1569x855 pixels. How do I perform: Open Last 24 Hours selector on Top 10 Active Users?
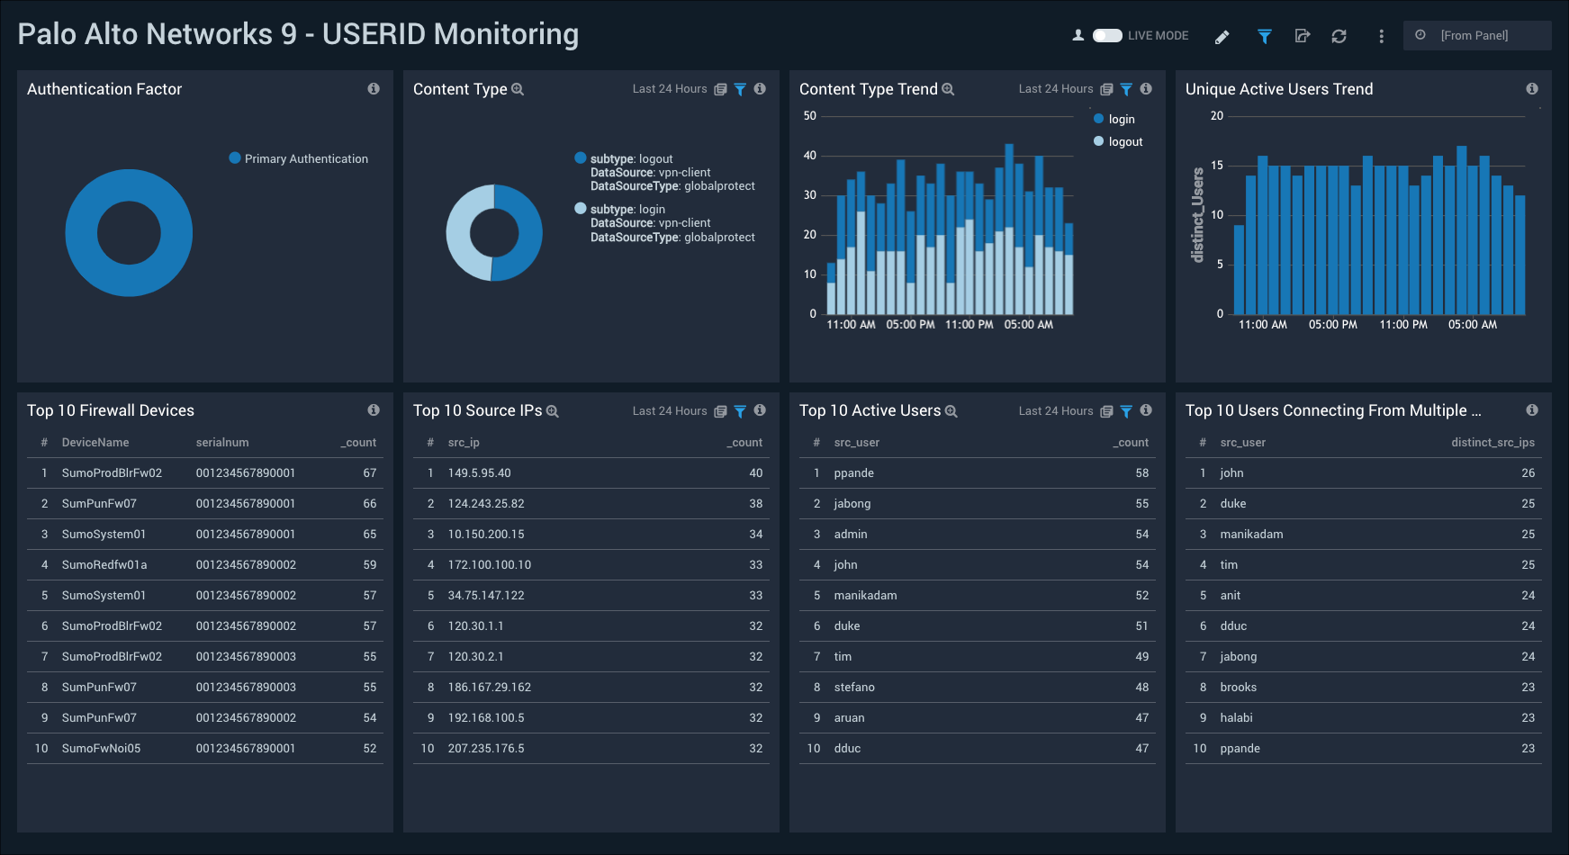[1055, 410]
